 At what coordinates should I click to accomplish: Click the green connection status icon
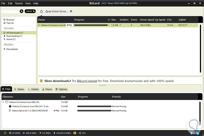(5, 133)
